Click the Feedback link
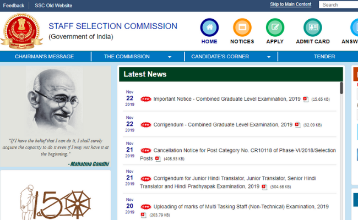 [13, 5]
